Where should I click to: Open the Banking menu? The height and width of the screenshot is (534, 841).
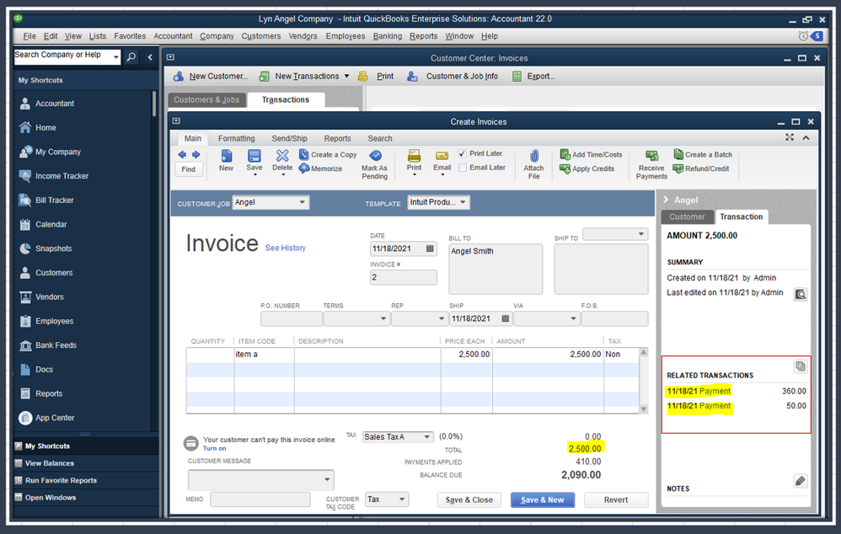[388, 36]
